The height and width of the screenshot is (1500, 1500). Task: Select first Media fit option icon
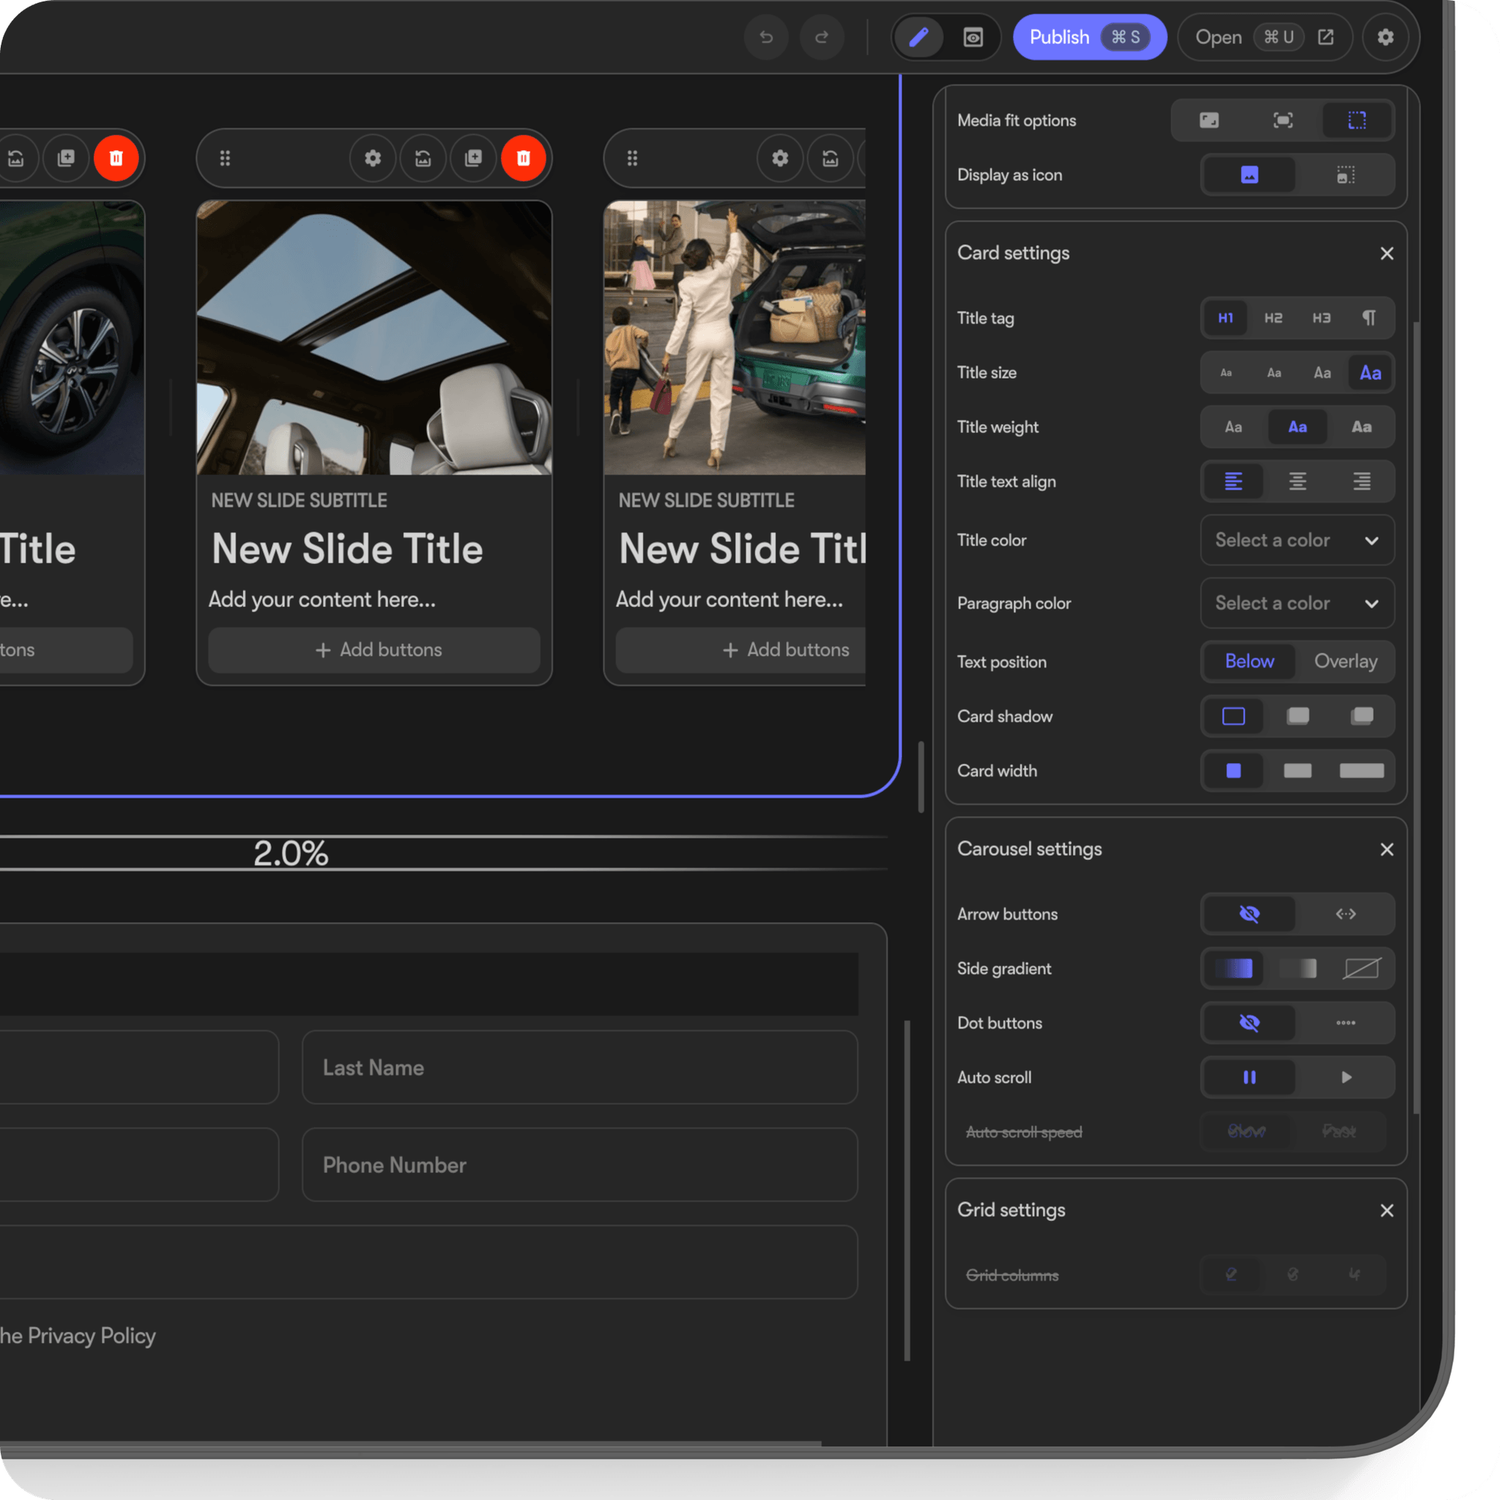pyautogui.click(x=1208, y=120)
